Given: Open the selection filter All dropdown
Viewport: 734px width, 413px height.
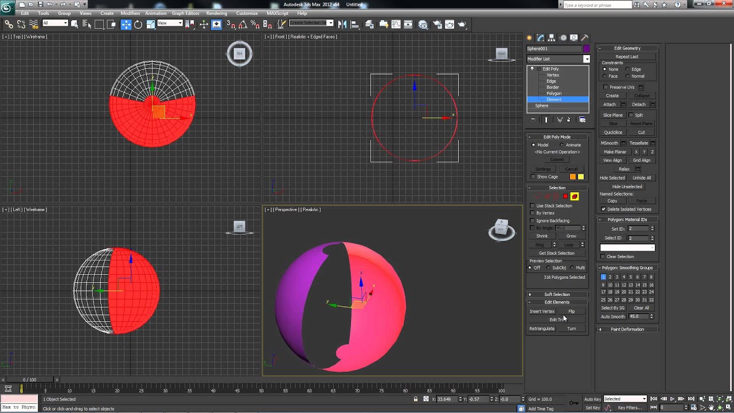Looking at the screenshot, I should pyautogui.click(x=55, y=24).
